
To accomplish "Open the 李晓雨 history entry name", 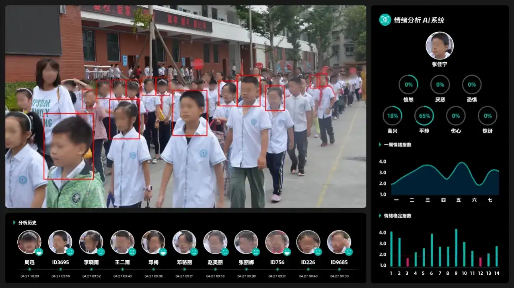I will click(91, 262).
